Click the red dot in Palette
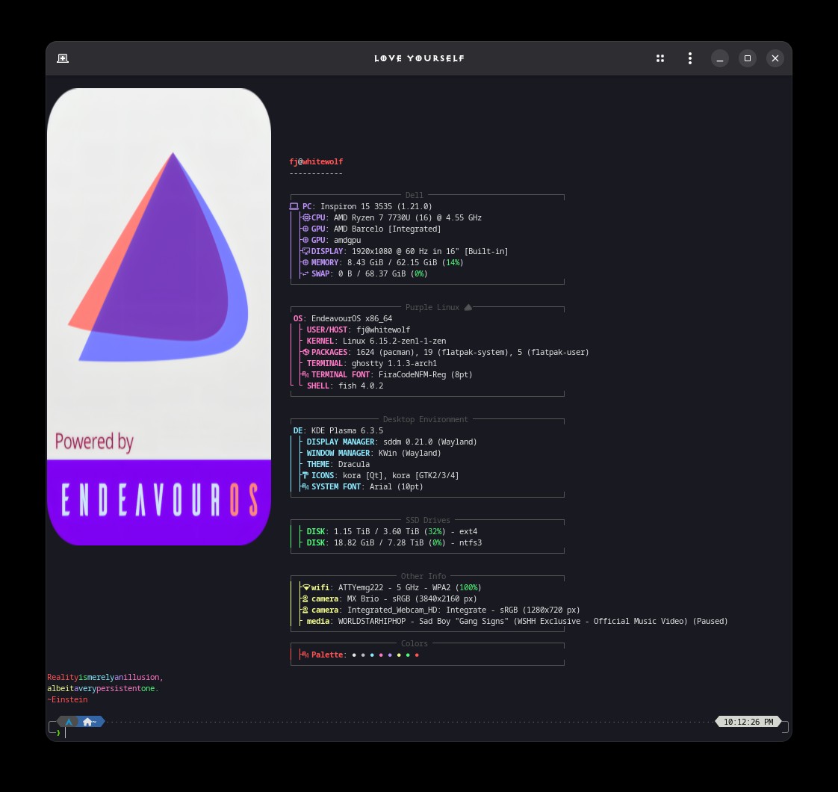 [417, 655]
